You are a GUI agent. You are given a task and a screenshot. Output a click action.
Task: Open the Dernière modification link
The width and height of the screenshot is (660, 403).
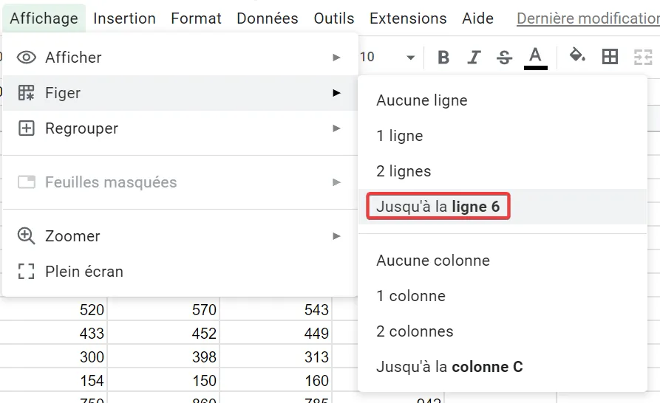click(588, 18)
